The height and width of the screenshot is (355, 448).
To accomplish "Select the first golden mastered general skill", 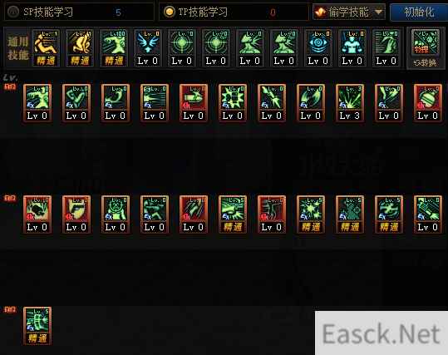I will 46,48.
